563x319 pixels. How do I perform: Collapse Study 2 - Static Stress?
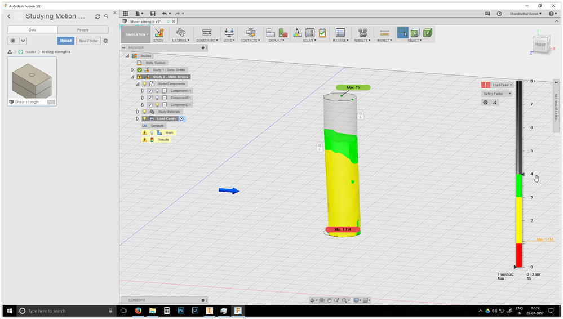click(x=132, y=77)
